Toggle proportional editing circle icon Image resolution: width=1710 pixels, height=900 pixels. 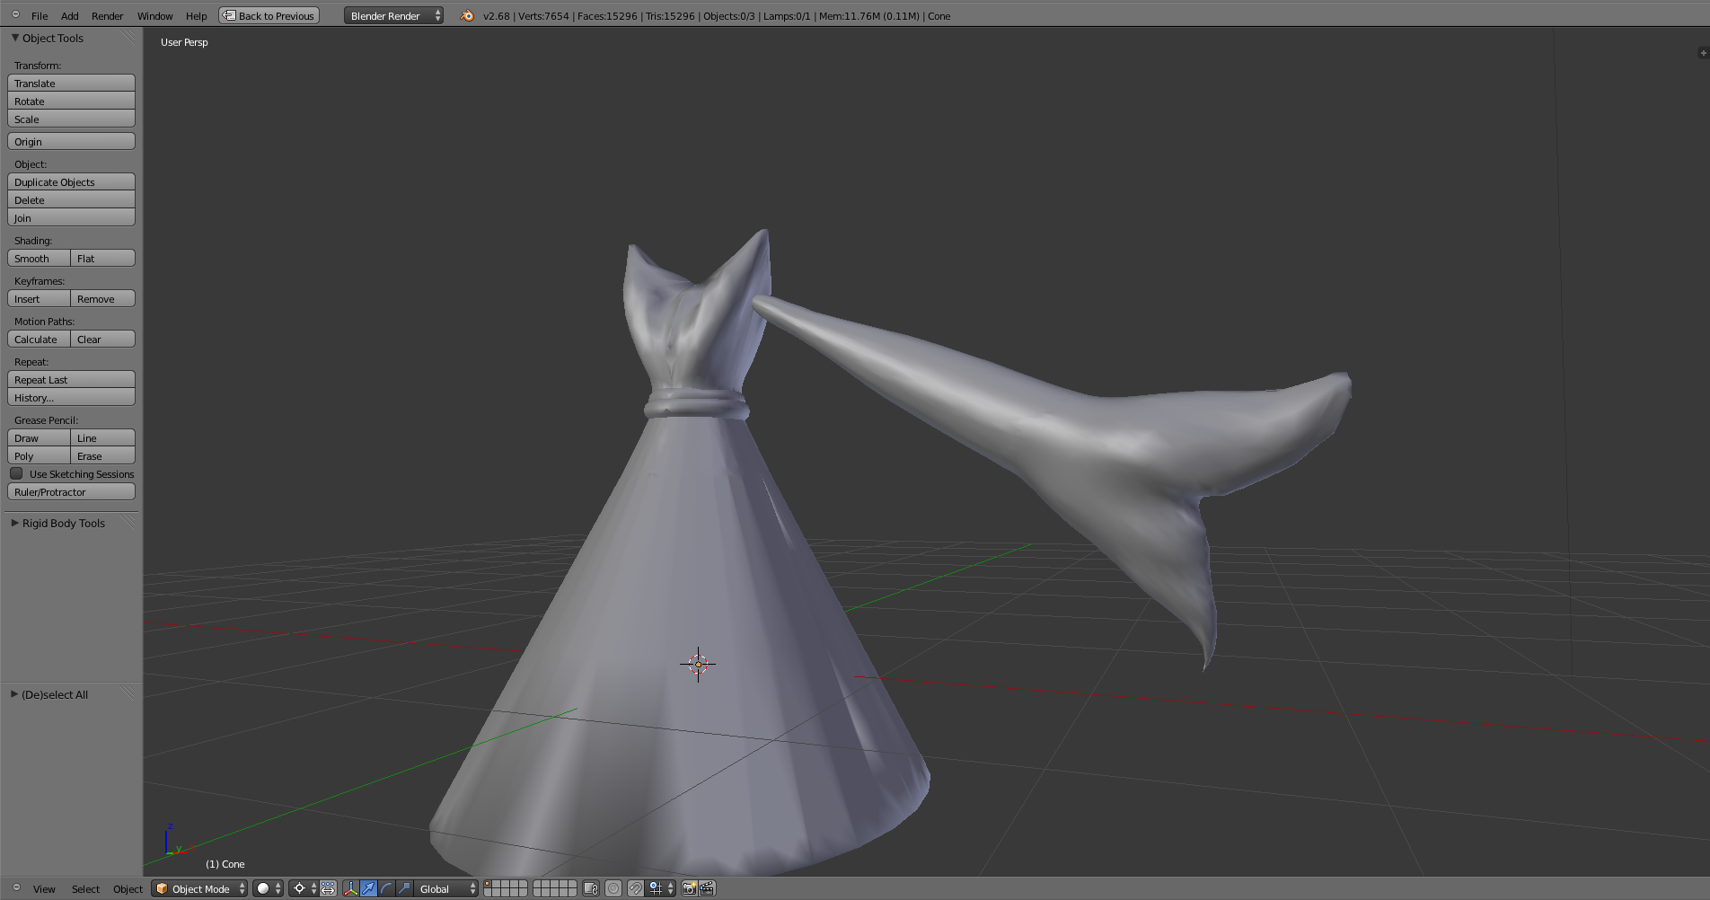[x=613, y=888]
